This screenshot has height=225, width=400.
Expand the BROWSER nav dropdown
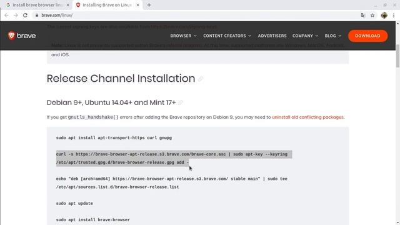point(183,36)
